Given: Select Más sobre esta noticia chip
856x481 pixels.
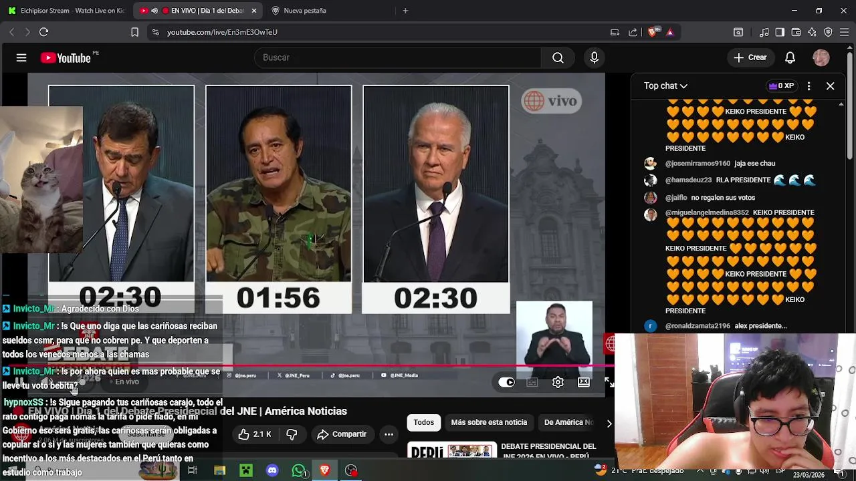Looking at the screenshot, I should pos(489,422).
